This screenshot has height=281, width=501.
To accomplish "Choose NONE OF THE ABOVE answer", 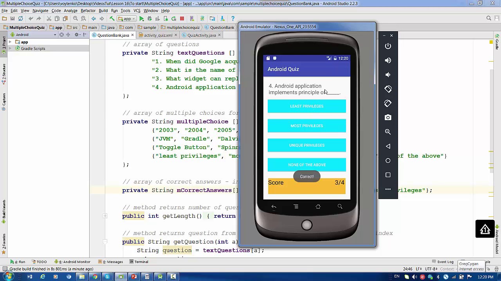I will (307, 165).
